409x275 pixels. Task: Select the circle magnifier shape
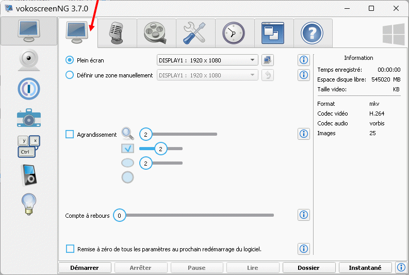tap(127, 177)
